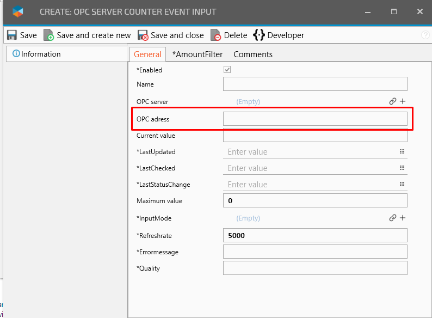Screen dimensions: 432x318
Task: Click the Delete document icon
Action: tap(215, 35)
